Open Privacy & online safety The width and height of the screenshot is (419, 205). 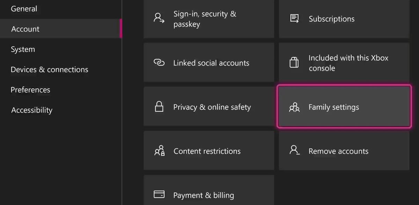coord(209,107)
